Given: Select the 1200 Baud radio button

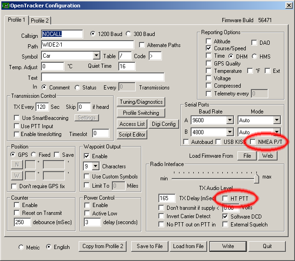Looking at the screenshot, I should pyautogui.click(x=93, y=34).
